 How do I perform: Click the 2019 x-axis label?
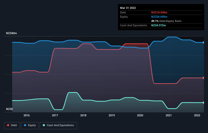click(112, 115)
